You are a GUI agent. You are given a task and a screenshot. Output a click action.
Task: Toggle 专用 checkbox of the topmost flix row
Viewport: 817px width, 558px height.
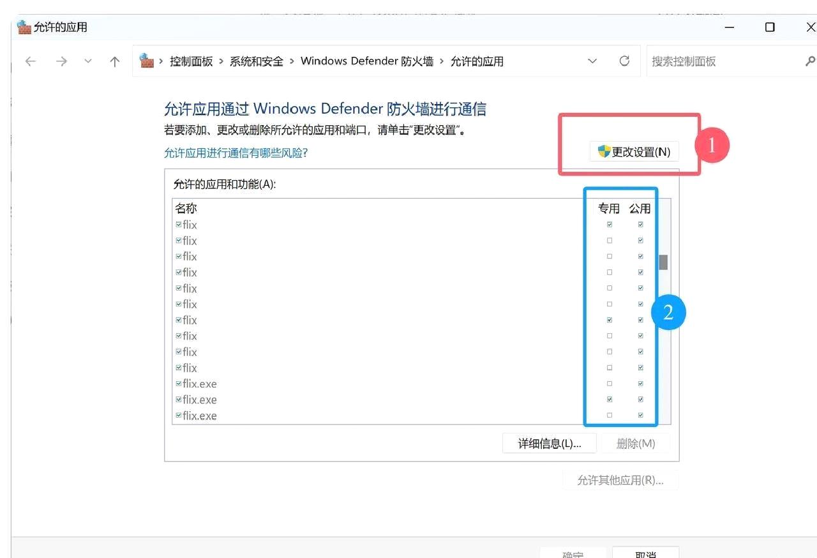tap(610, 225)
